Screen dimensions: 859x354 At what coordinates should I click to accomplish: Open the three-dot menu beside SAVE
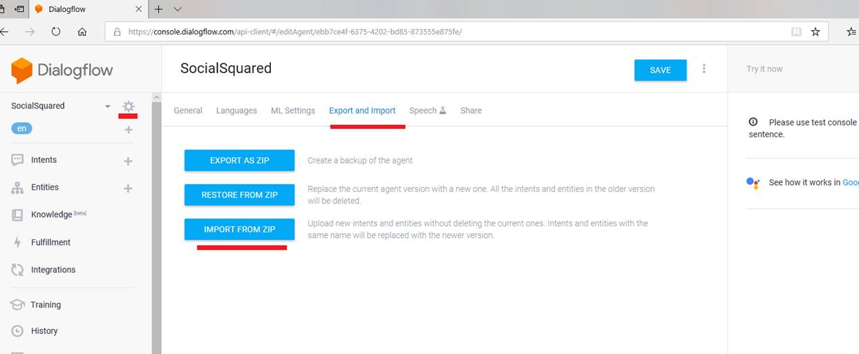point(704,69)
